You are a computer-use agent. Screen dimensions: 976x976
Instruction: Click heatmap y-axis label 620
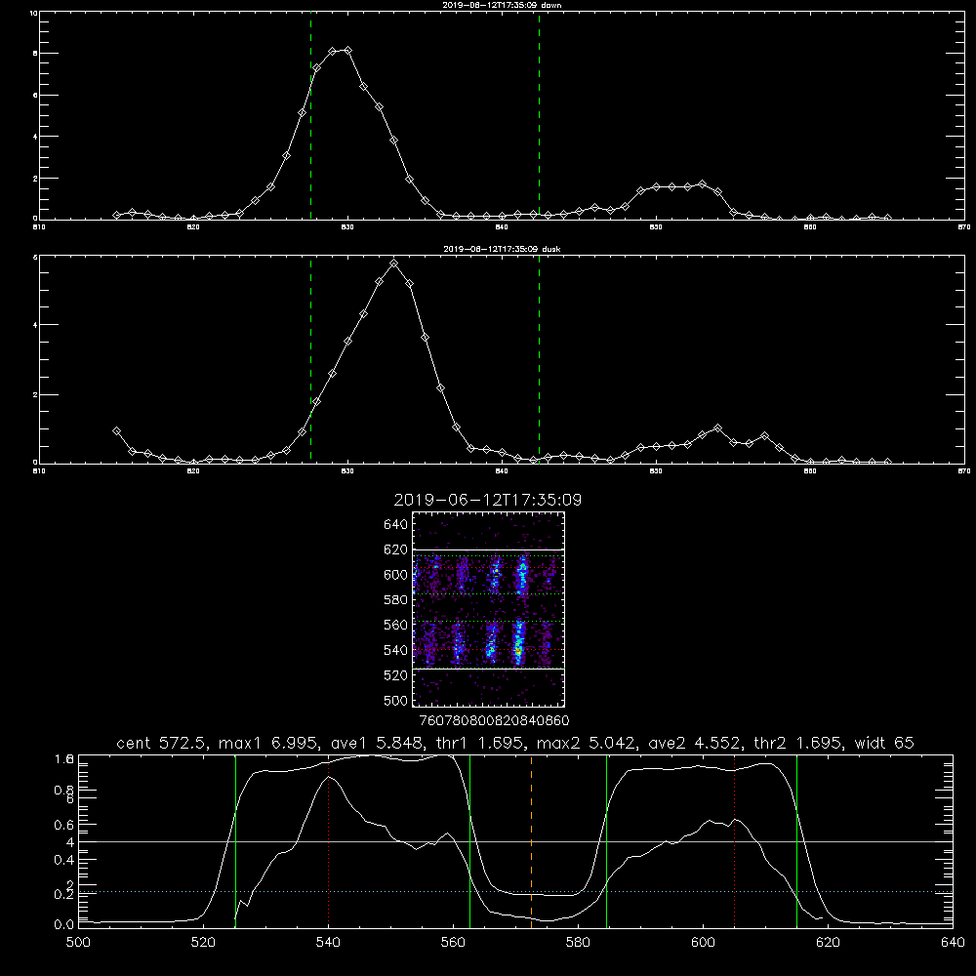pos(395,549)
